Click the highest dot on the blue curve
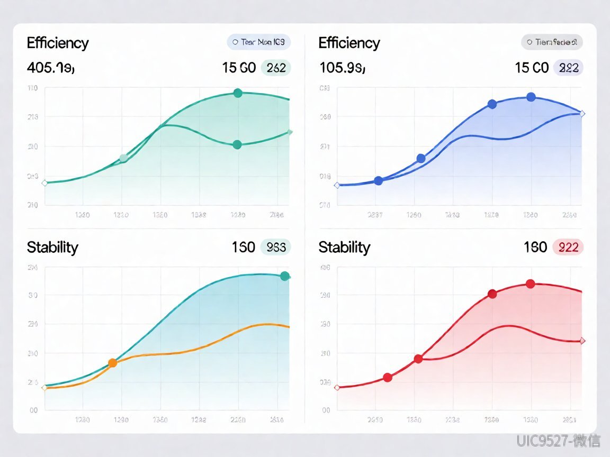This screenshot has width=610, height=457. tap(531, 97)
